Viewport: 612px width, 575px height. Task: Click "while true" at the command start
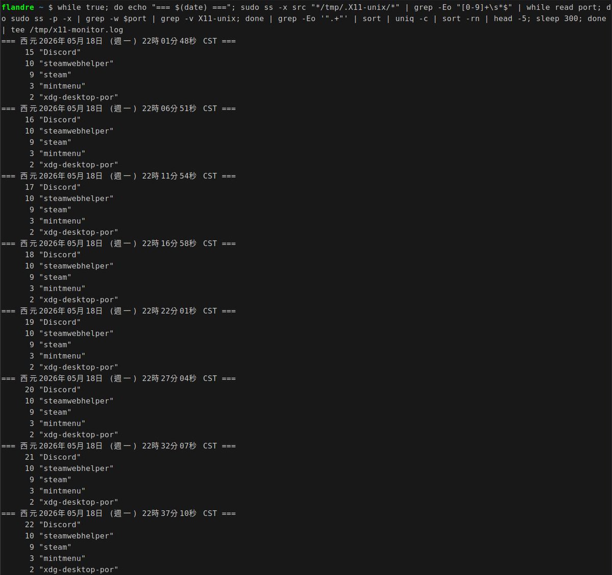pyautogui.click(x=81, y=7)
